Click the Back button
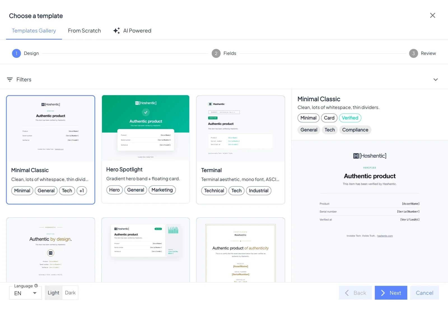This screenshot has width=448, height=309. coord(355,293)
